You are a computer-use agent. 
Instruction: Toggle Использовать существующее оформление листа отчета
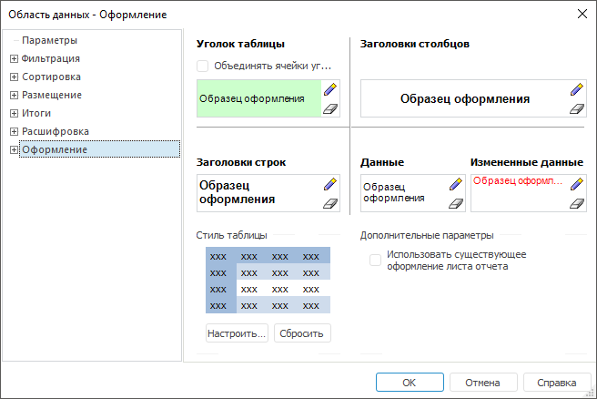click(x=376, y=261)
